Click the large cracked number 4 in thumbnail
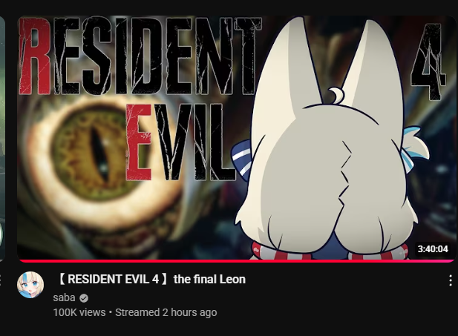Screen dimensions: 458x336 [x=428, y=62]
